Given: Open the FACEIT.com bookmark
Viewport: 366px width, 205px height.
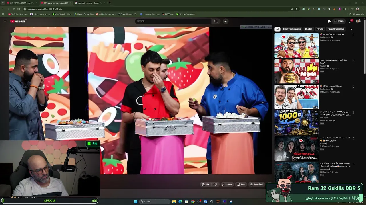Looking at the screenshot, I should click(168, 14).
